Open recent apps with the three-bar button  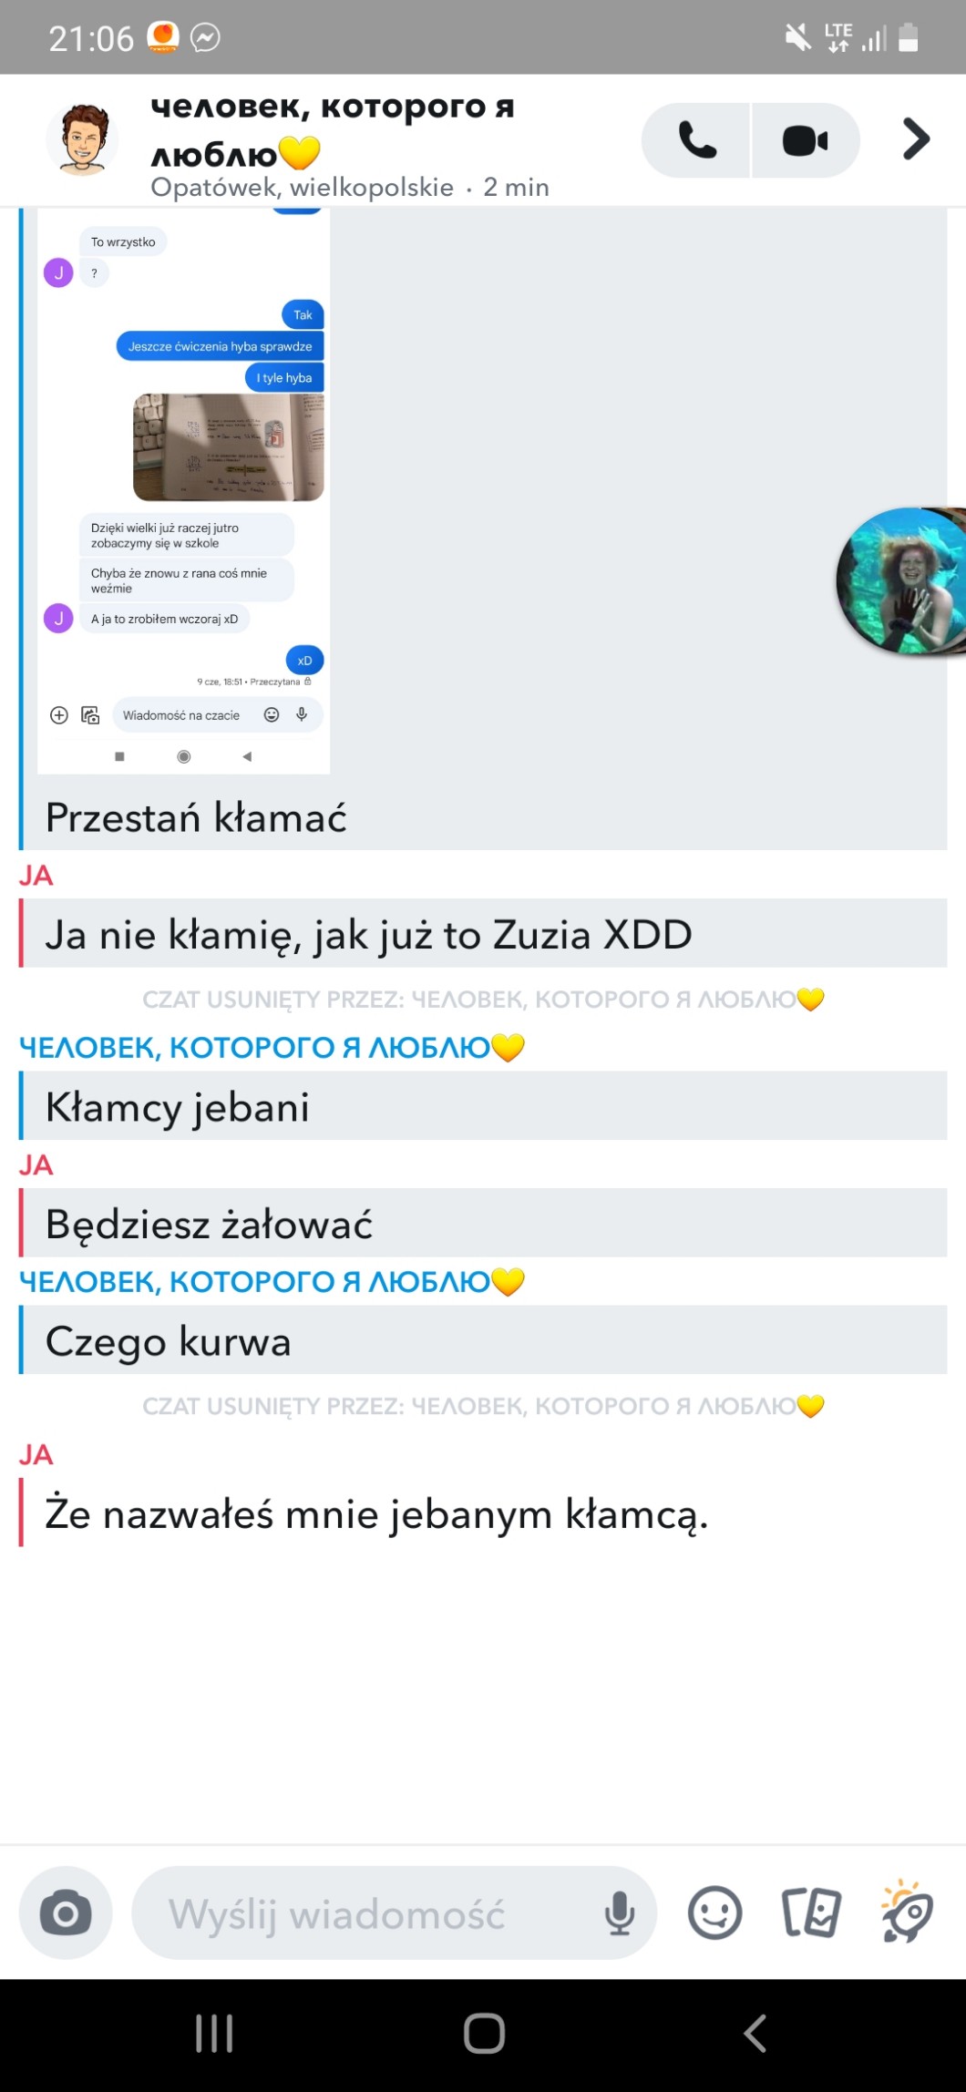(214, 2033)
